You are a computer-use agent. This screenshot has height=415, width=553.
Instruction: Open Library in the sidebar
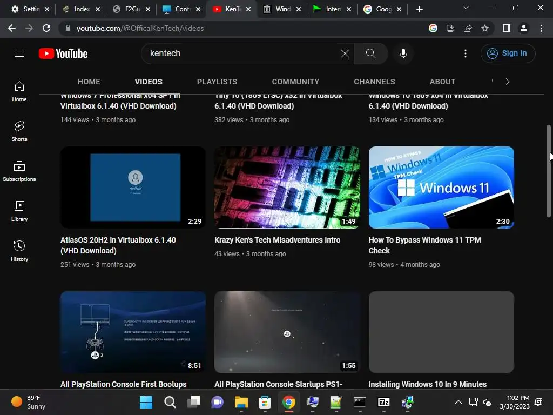pyautogui.click(x=19, y=211)
